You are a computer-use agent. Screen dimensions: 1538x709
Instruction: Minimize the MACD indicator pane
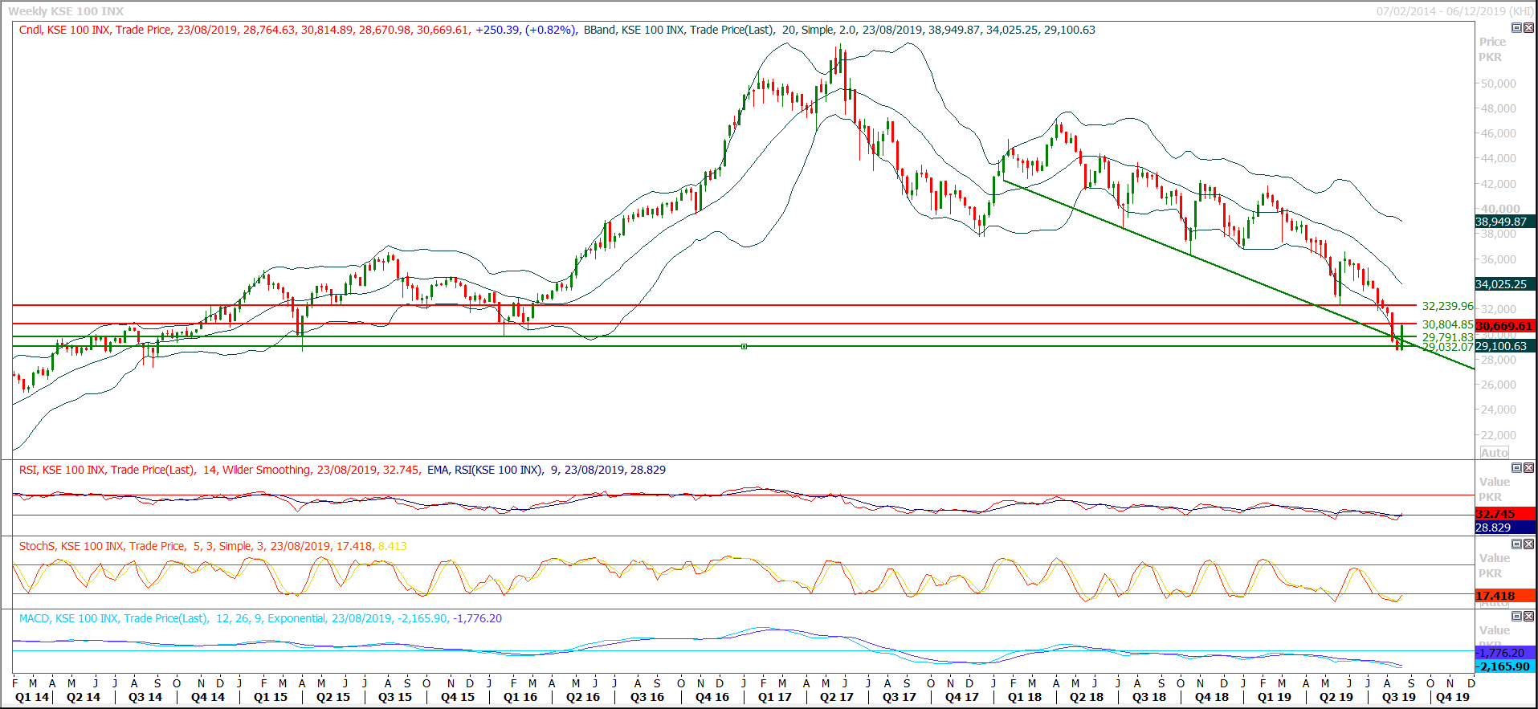(1516, 616)
